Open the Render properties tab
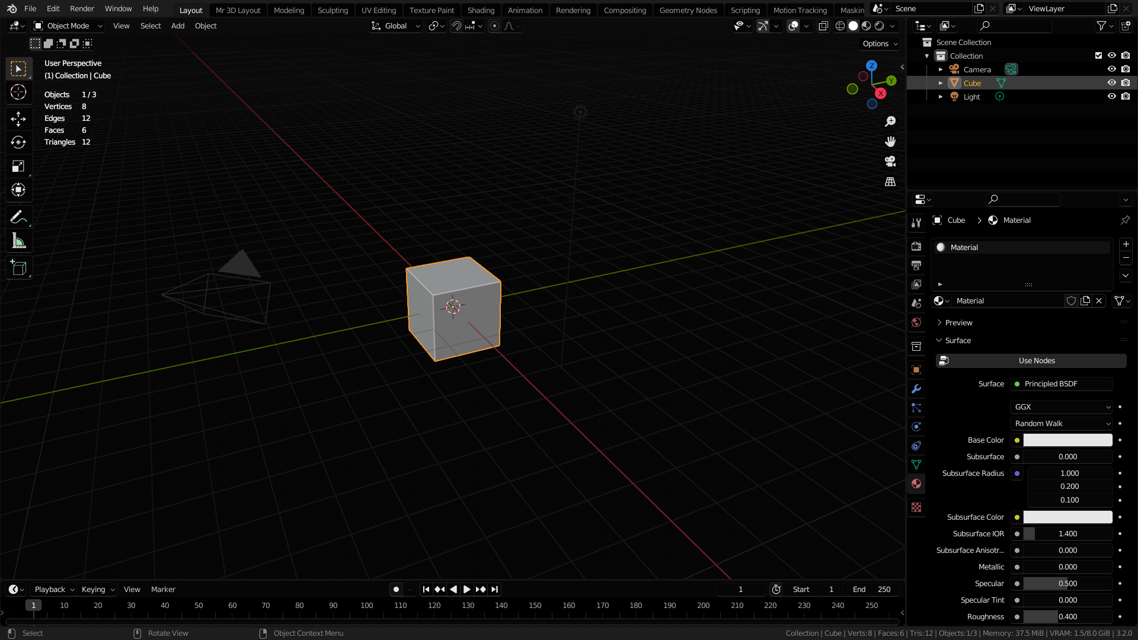 point(916,246)
